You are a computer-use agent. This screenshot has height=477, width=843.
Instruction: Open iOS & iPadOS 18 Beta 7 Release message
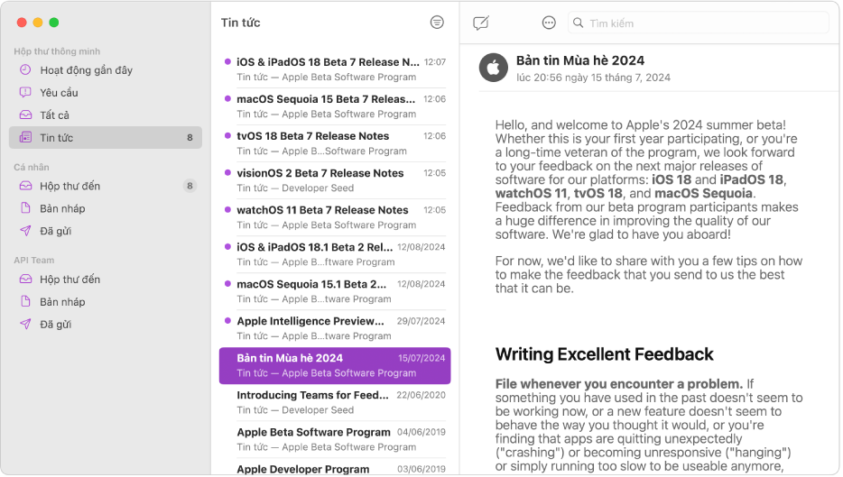tap(335, 69)
